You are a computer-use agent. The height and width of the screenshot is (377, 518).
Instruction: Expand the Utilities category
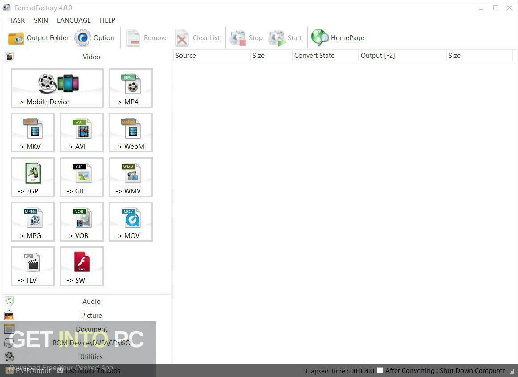86,357
